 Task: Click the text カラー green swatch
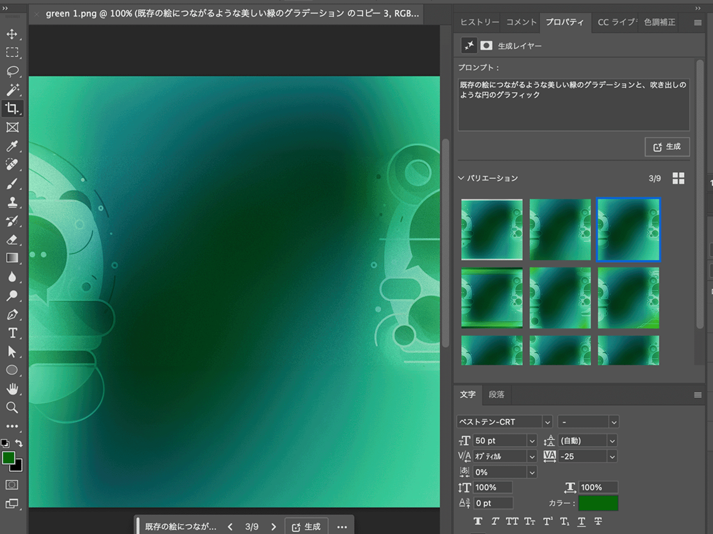(x=598, y=503)
